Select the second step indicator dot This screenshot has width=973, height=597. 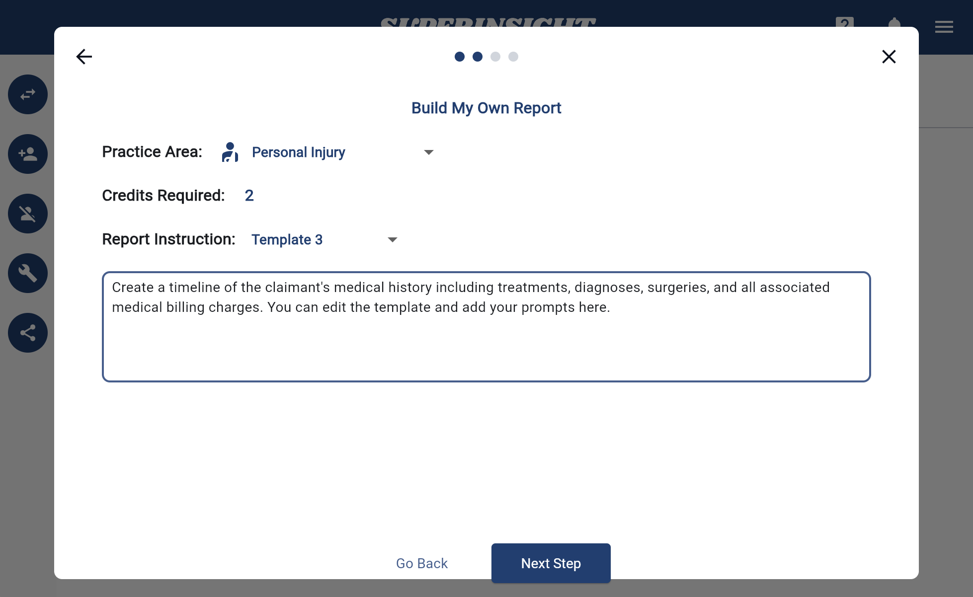[477, 56]
